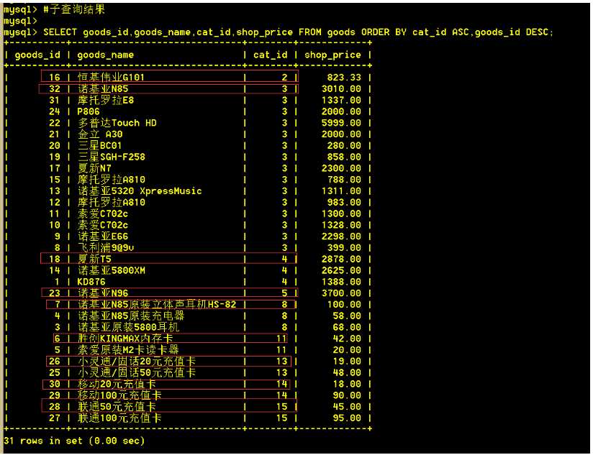Select the goods name '联通100元充值卡'
The width and height of the screenshot is (593, 455).
click(119, 418)
